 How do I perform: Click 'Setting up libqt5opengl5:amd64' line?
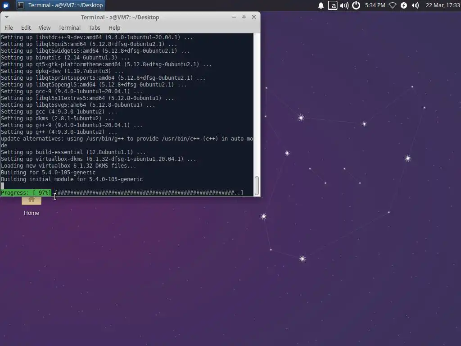[94, 84]
